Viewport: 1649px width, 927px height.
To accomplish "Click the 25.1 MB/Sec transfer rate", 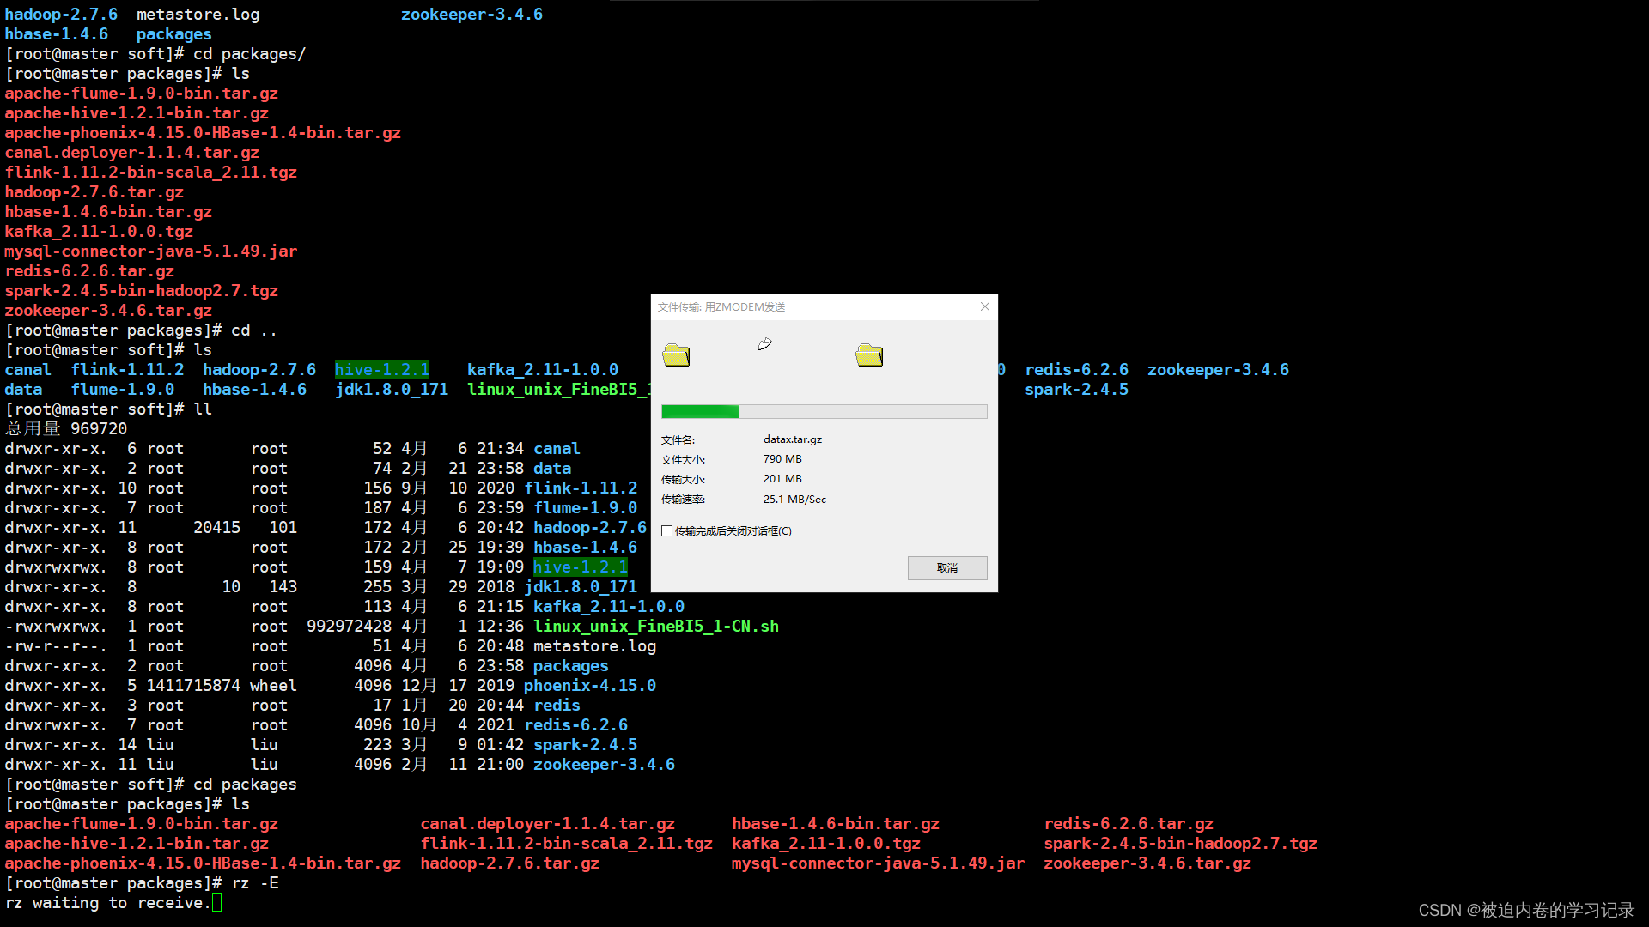I will point(794,500).
